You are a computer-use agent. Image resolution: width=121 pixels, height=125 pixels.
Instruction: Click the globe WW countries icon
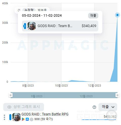pos(32,119)
